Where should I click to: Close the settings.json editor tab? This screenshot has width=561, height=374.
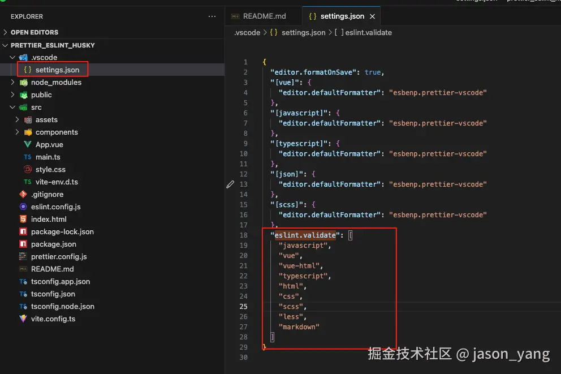[x=372, y=16]
